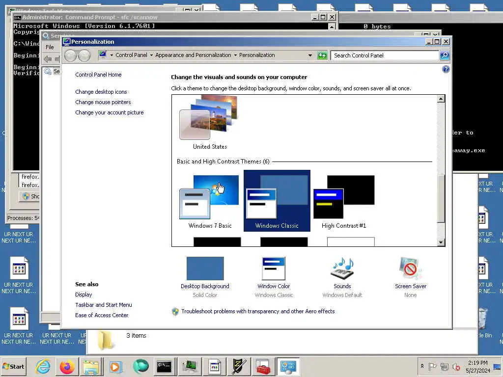
Task: Click Appearance and Personalization breadcrumb
Action: click(x=193, y=55)
